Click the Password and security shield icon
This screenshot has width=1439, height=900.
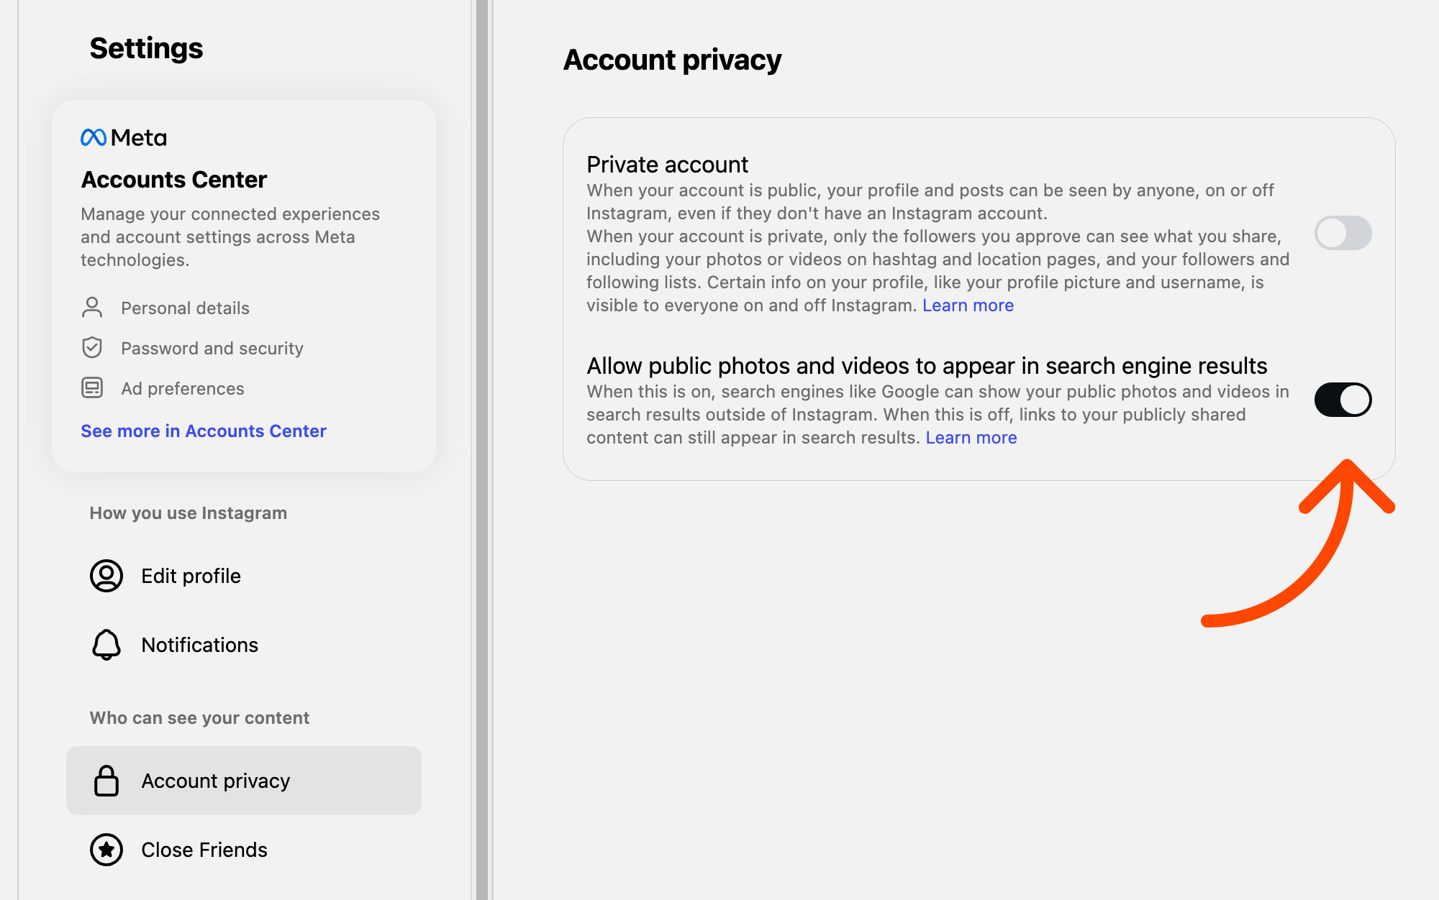coord(92,348)
